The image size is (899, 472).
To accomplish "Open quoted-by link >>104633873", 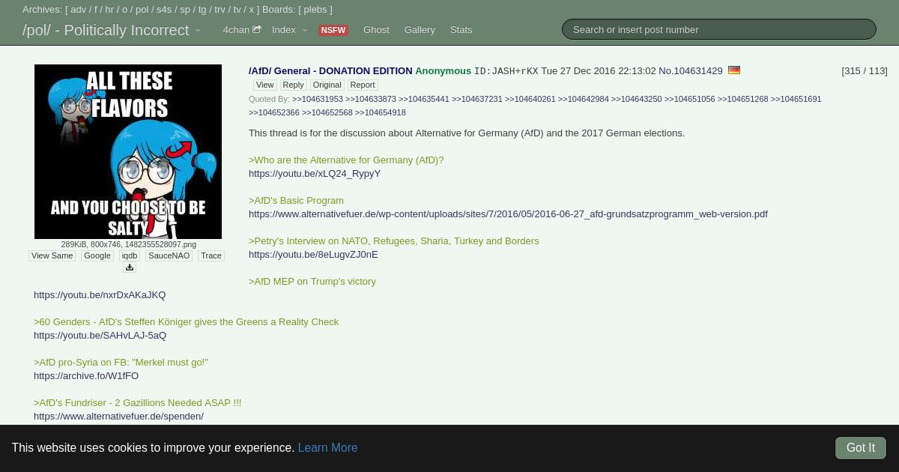I will 371,99.
